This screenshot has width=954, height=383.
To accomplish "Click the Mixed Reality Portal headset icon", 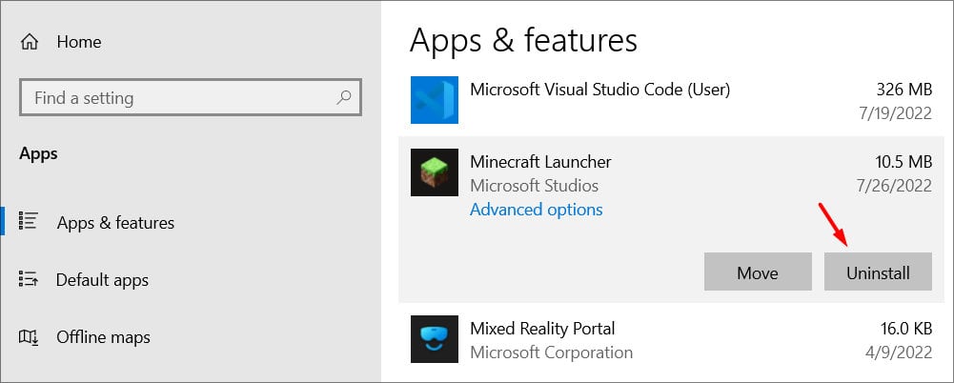I will tap(435, 338).
